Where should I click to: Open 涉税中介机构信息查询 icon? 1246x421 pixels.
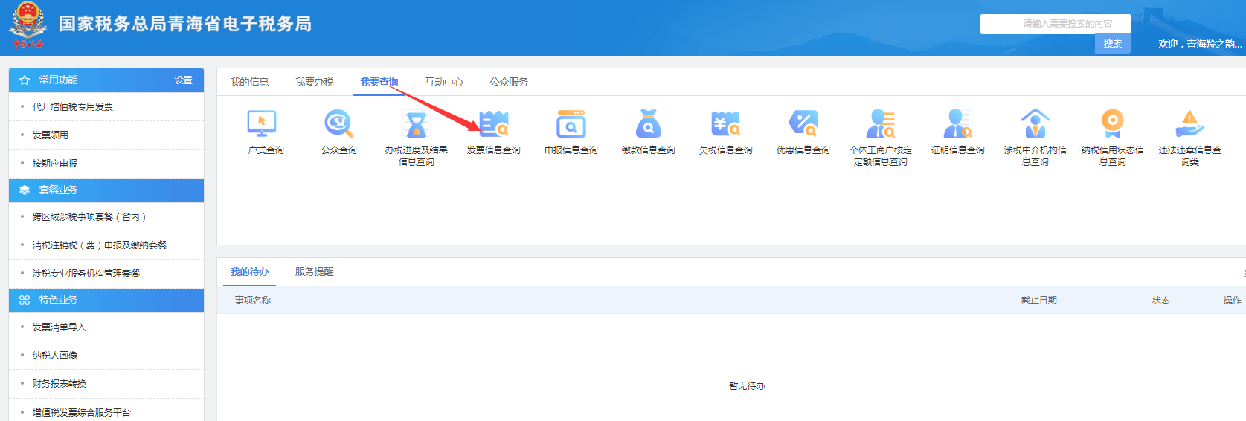click(1035, 123)
